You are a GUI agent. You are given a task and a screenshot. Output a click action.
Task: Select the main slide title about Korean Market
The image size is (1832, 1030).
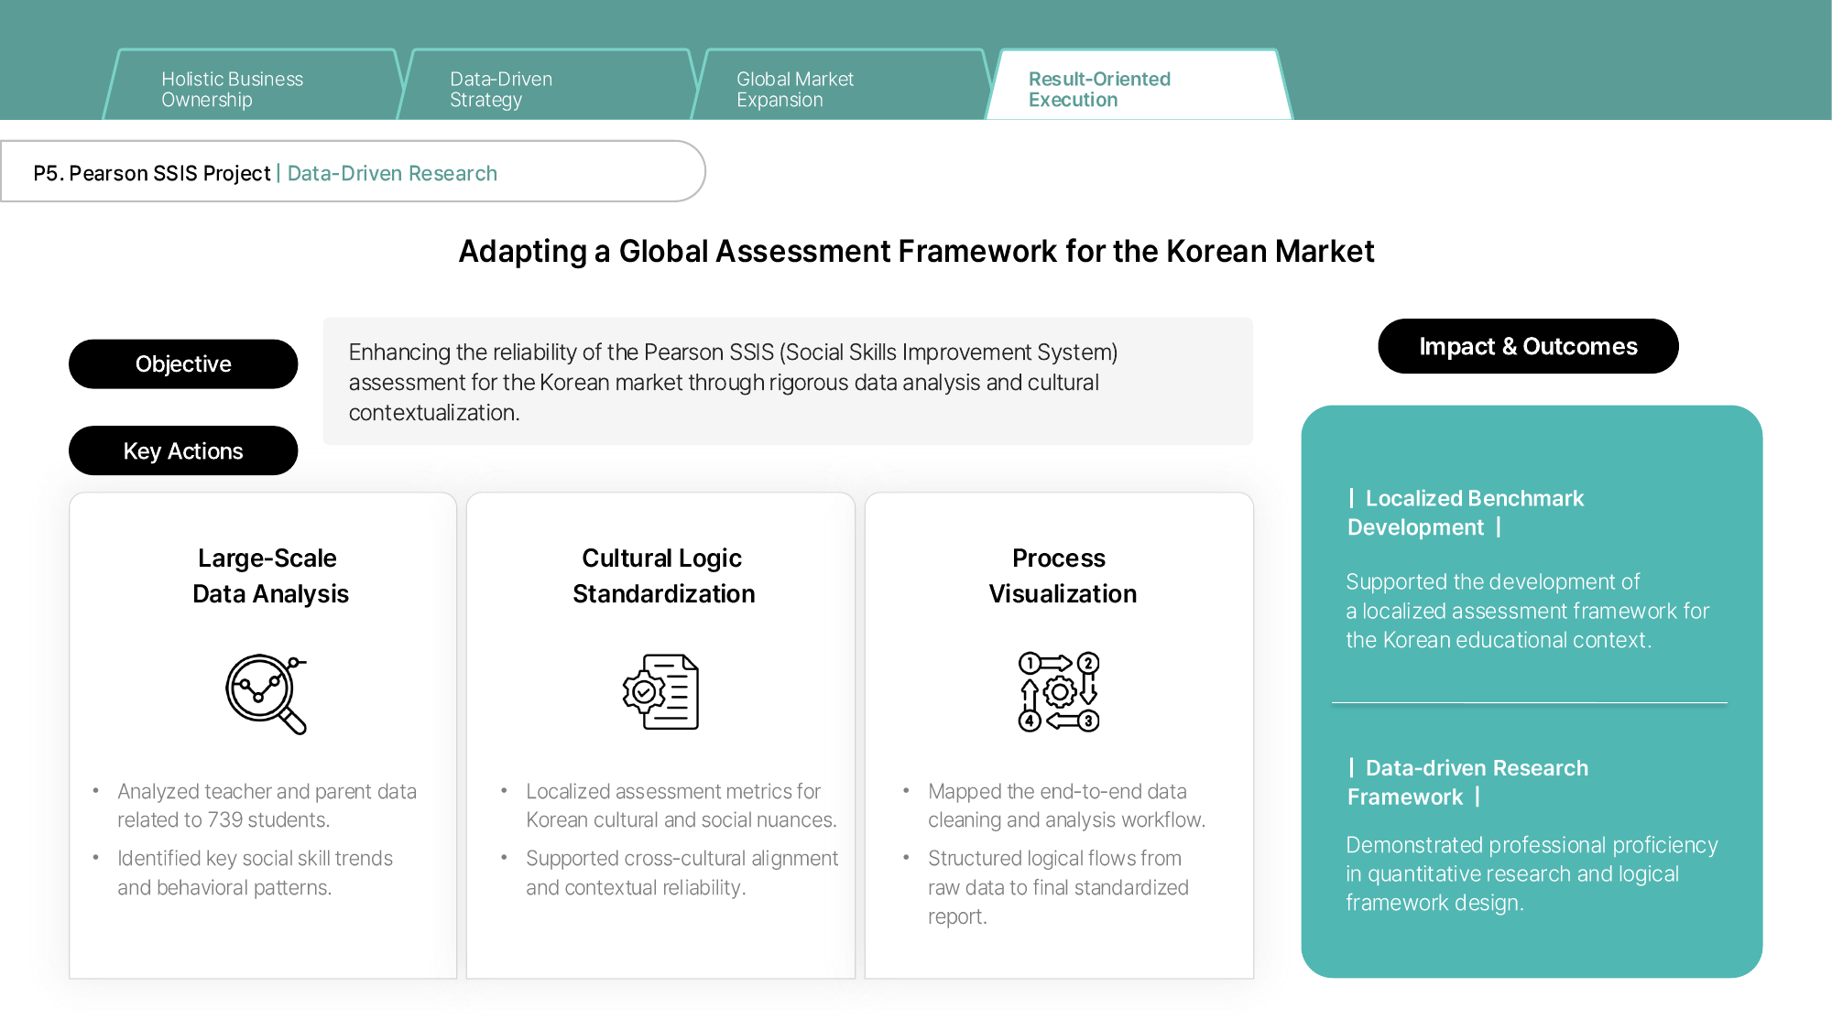(916, 251)
